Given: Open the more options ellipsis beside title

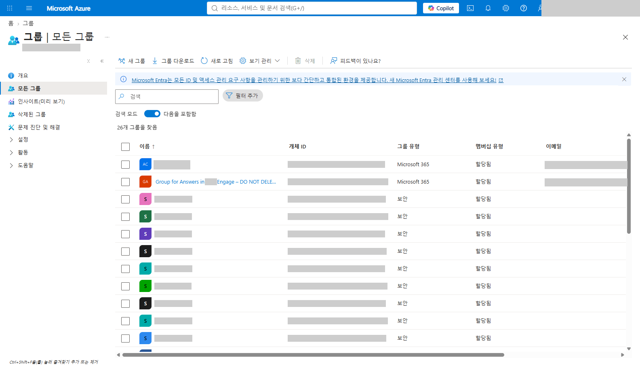Looking at the screenshot, I should tap(107, 37).
